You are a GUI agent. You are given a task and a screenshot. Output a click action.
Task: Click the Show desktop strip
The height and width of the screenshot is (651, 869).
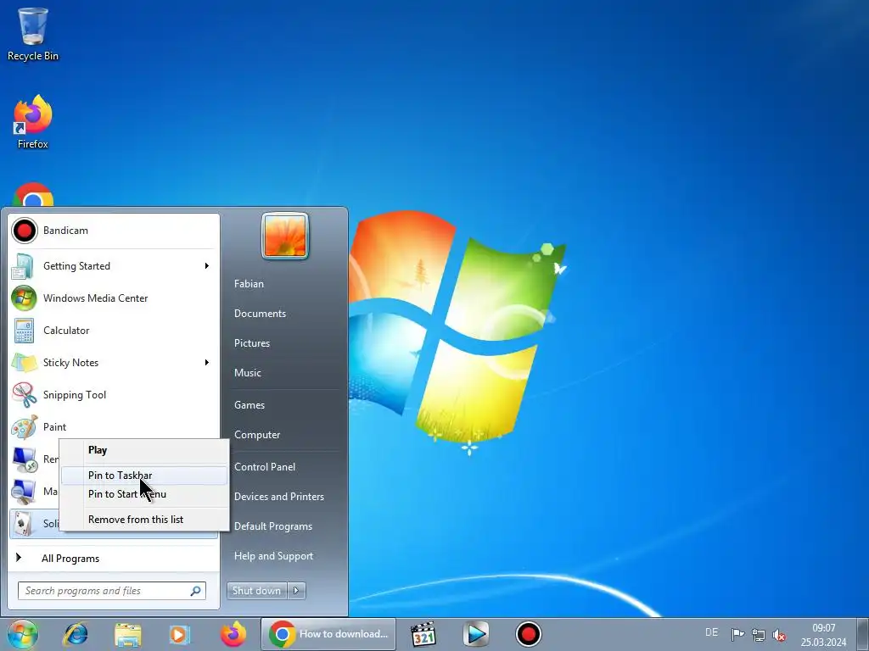[864, 634]
